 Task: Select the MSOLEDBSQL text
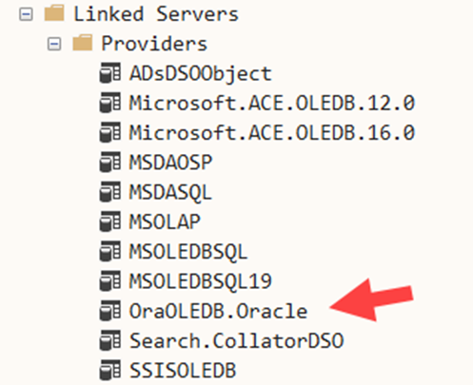coord(188,252)
